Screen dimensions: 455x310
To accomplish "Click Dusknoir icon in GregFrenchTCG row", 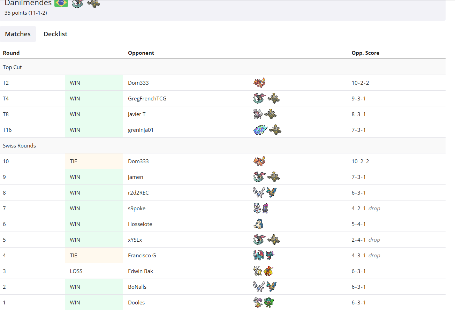I will coord(274,98).
